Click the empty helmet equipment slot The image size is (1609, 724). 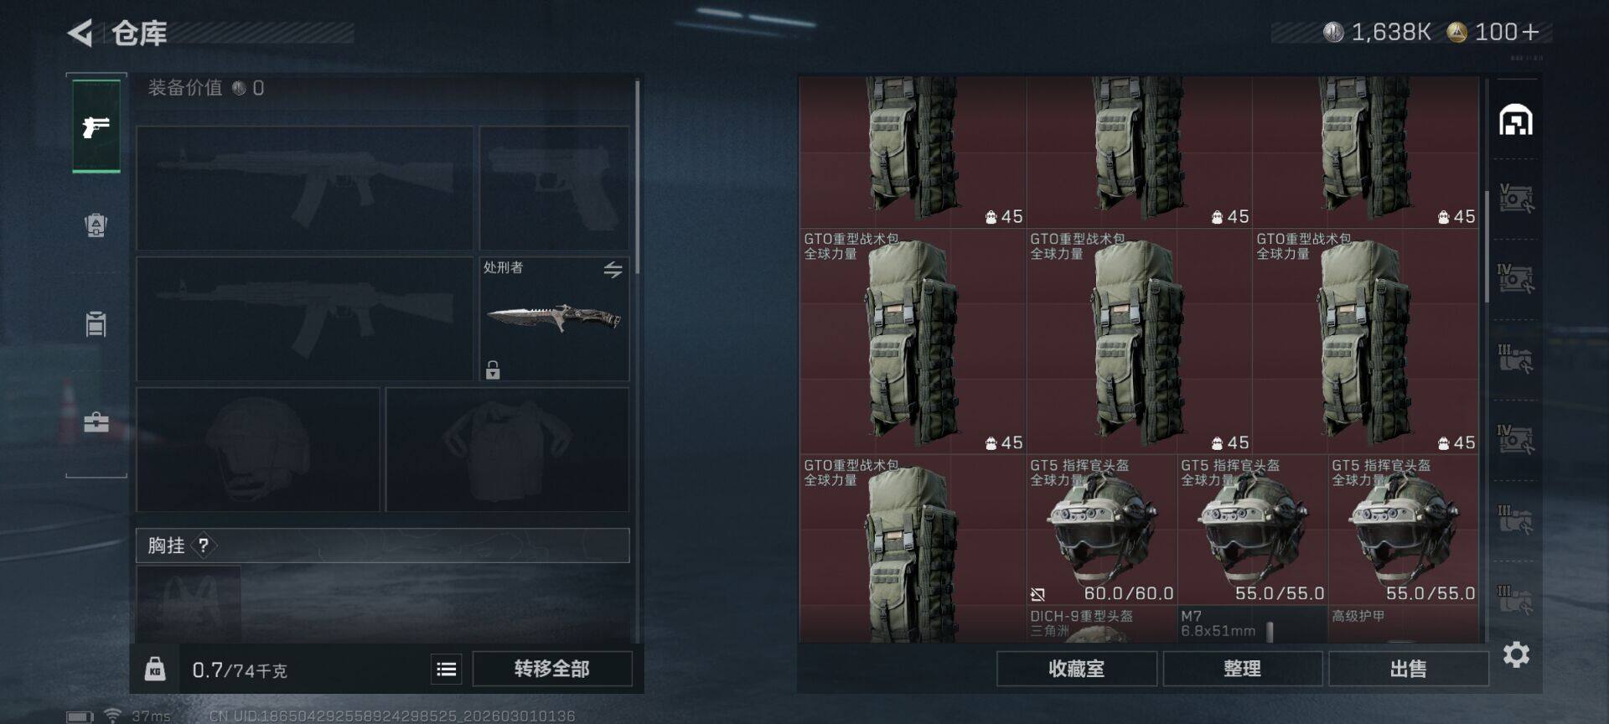coord(258,449)
